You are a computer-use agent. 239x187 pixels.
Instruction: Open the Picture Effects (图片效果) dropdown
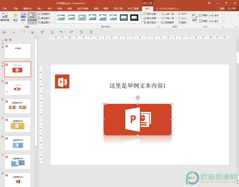click(151, 18)
